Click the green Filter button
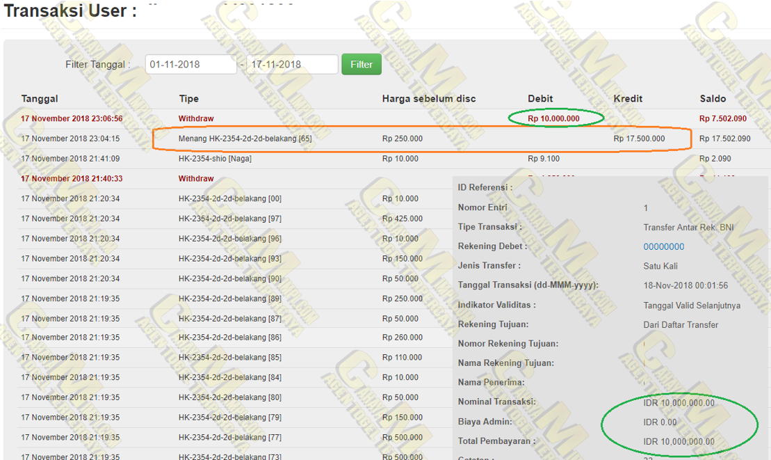The image size is (771, 460). point(361,64)
